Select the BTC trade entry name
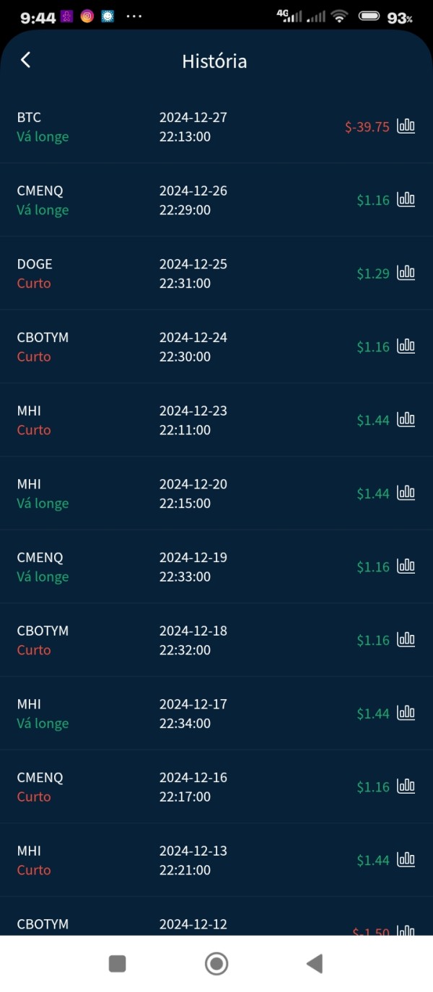Image resolution: width=433 pixels, height=992 pixels. pos(29,118)
